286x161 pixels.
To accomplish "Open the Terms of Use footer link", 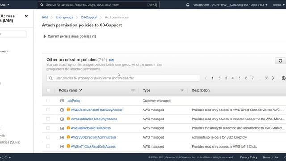I will pyautogui.click(x=270, y=157).
